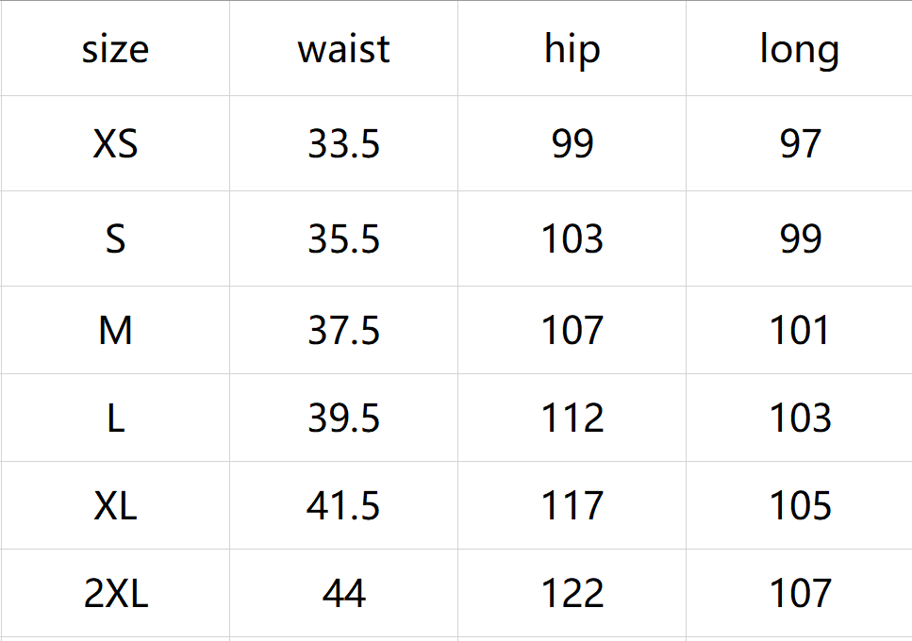Screen dimensions: 912x641
Task: Click hip value 112
Action: coord(572,419)
